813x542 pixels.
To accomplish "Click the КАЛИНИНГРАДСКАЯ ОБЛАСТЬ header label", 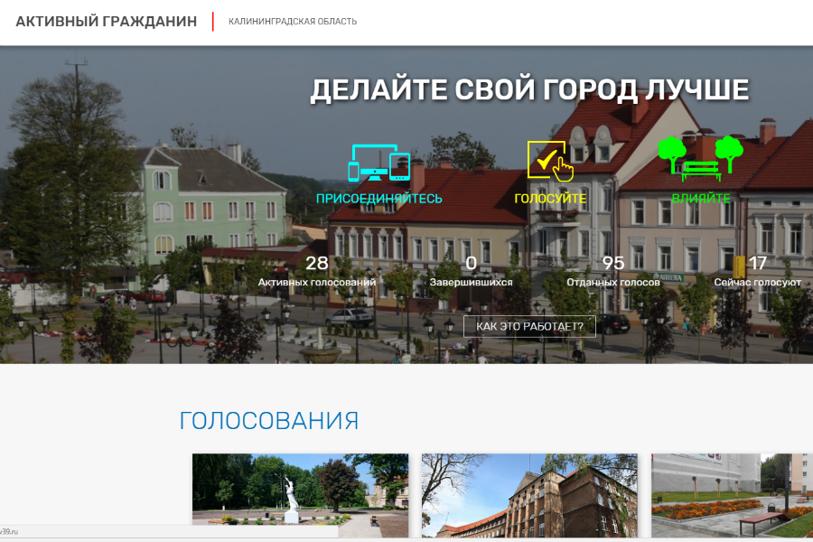I will pos(291,20).
